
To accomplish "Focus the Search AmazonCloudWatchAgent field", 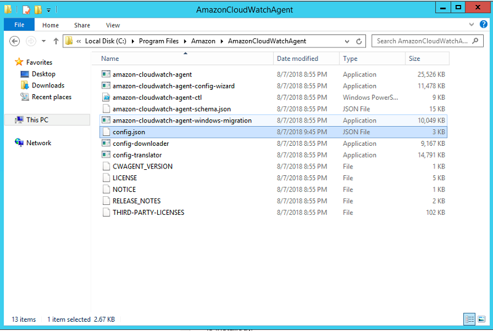I will coord(427,41).
